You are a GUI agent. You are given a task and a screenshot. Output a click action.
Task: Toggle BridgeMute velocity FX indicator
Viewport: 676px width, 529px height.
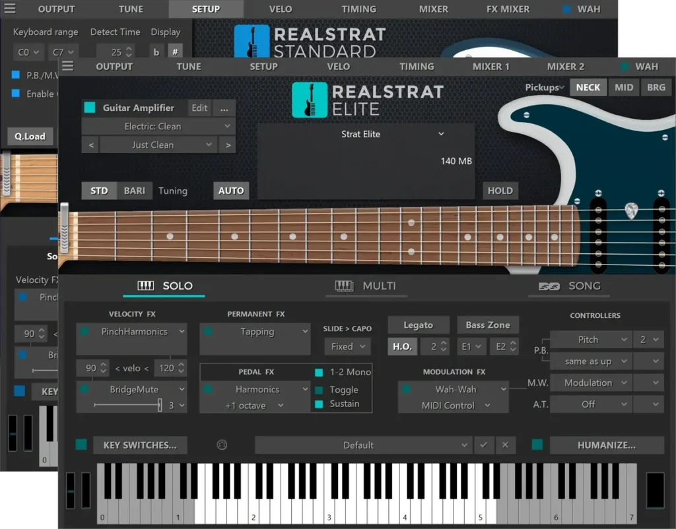coord(84,389)
